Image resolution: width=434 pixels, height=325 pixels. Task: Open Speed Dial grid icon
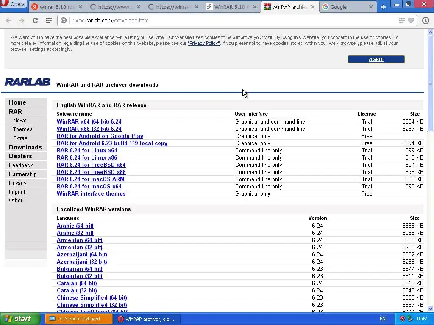click(49, 20)
